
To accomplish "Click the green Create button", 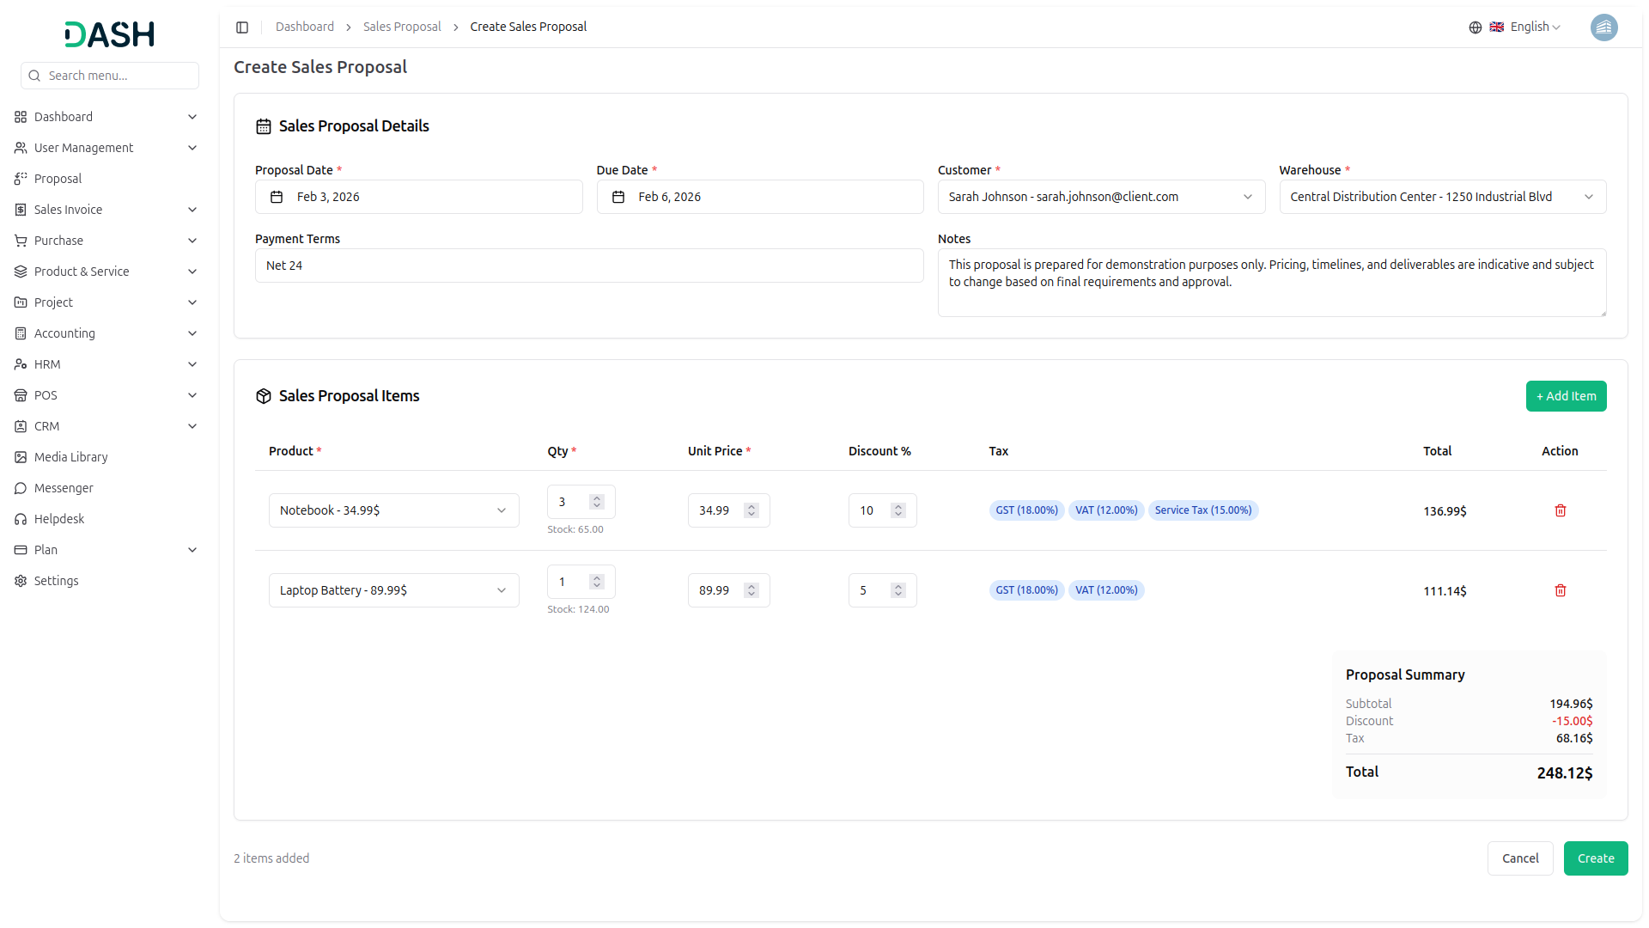I will coord(1595,858).
